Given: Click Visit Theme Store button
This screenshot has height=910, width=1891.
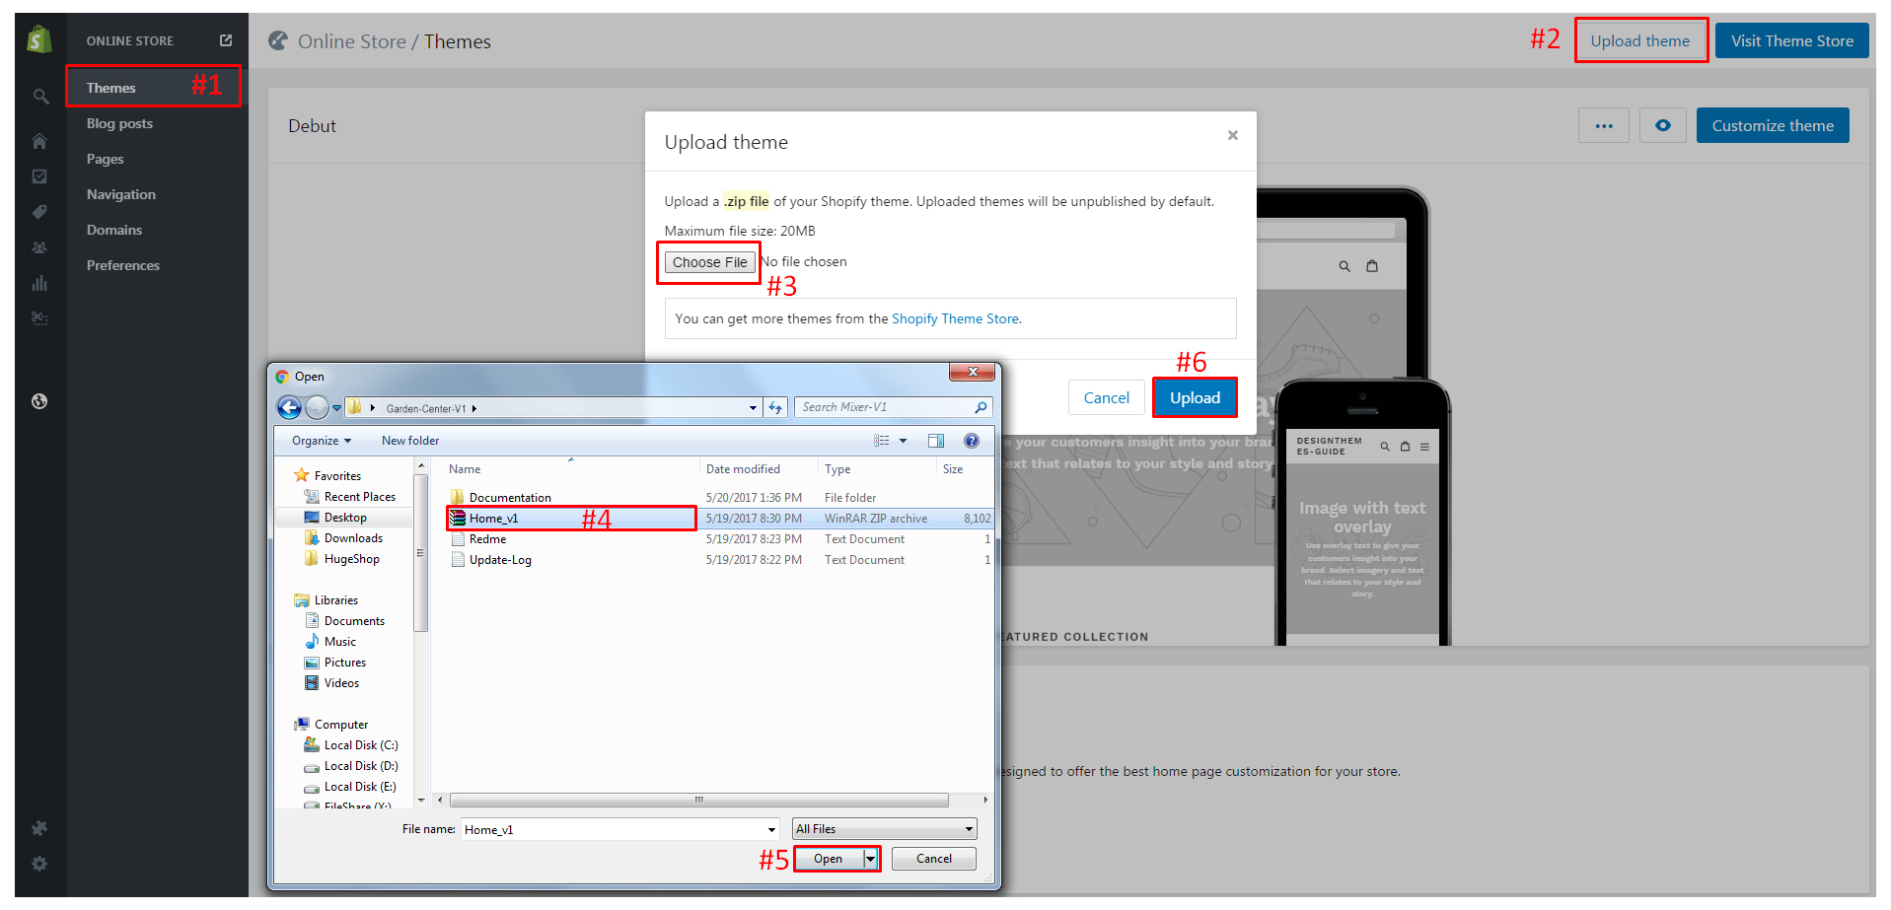Looking at the screenshot, I should click(x=1791, y=40).
